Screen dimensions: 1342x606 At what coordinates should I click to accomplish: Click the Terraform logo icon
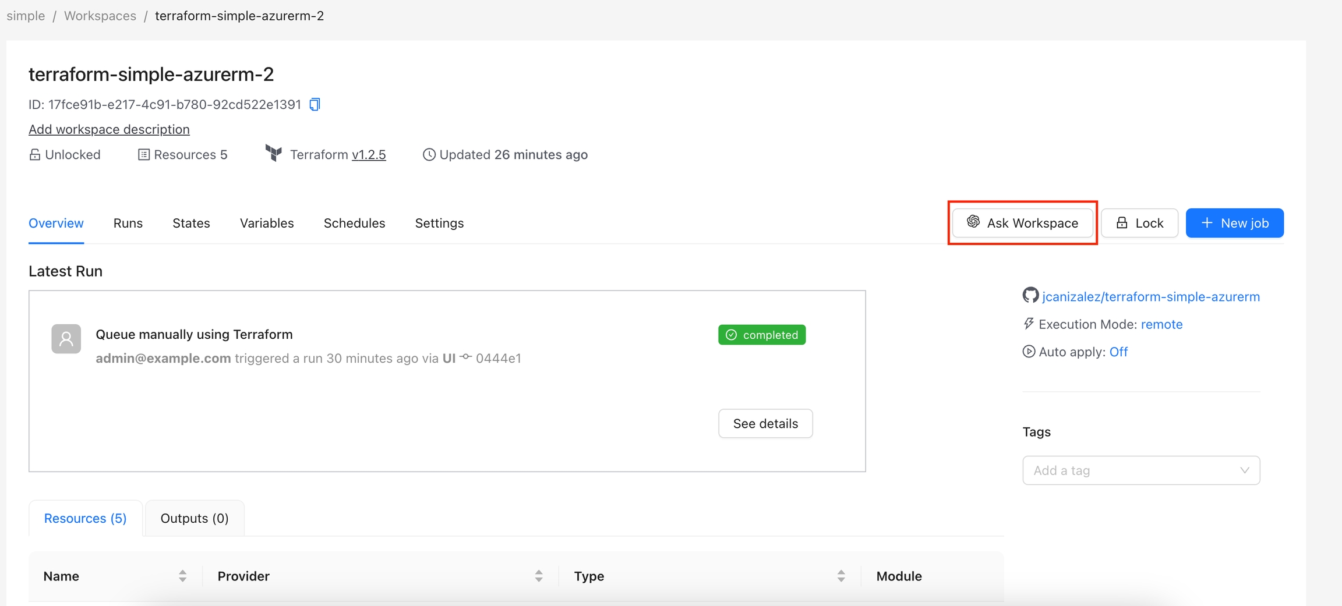click(273, 154)
